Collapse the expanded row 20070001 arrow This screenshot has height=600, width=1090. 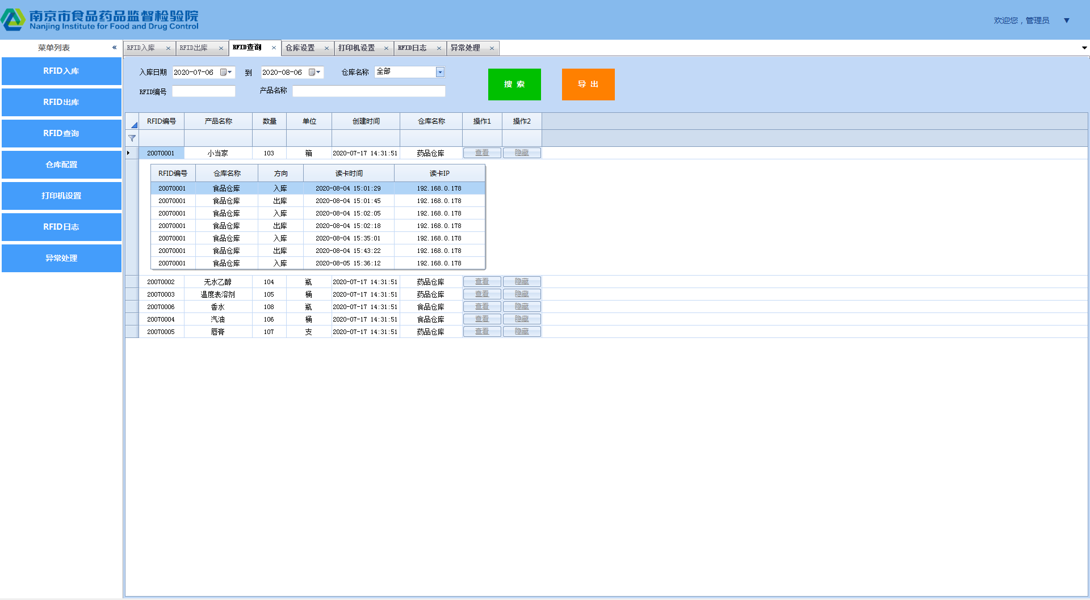(x=129, y=153)
